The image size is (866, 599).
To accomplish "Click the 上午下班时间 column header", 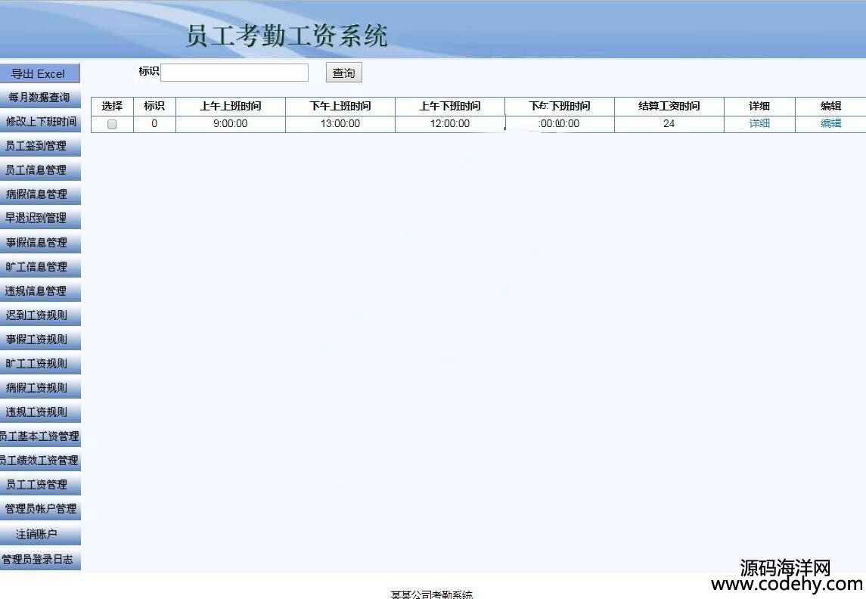I will [x=449, y=106].
